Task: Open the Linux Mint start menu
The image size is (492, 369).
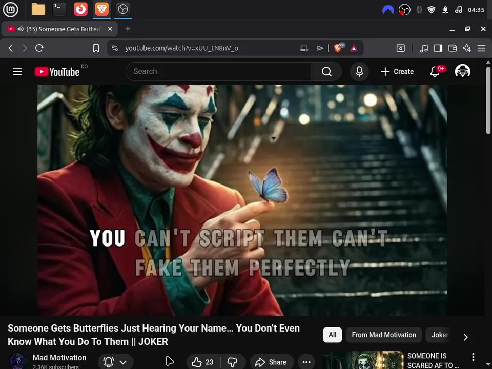Action: pyautogui.click(x=10, y=9)
